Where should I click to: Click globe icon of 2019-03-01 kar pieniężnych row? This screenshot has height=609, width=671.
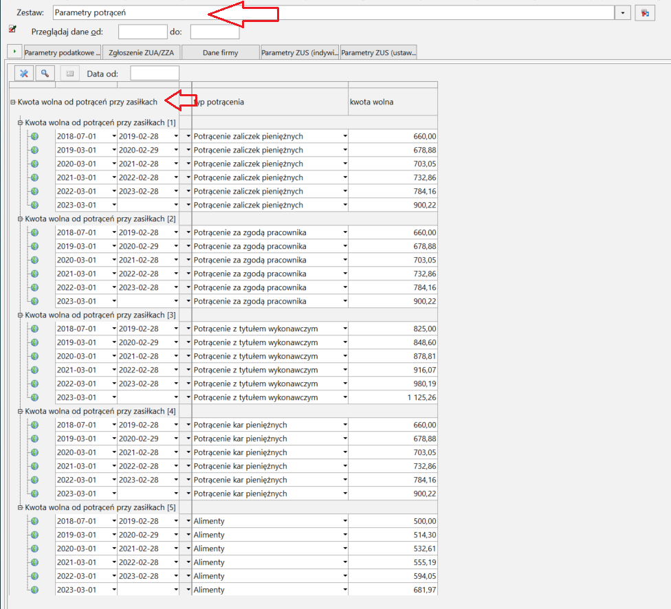(x=34, y=439)
